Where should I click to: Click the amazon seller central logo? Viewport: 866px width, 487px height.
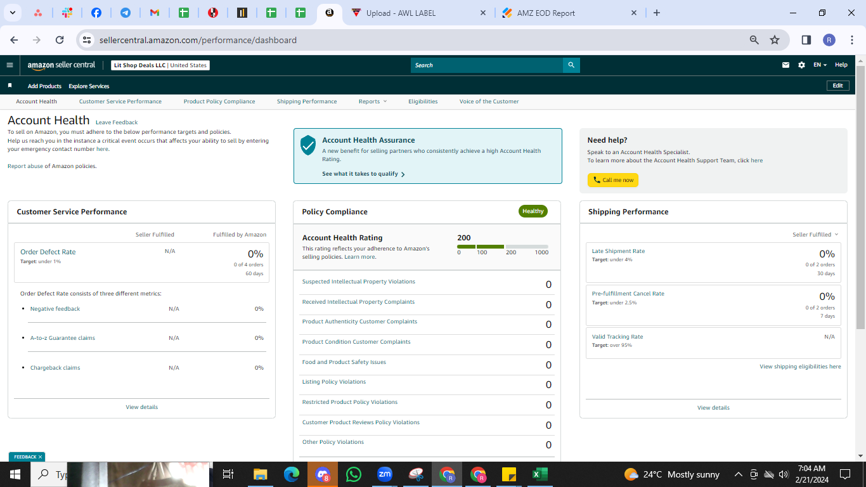click(x=61, y=65)
